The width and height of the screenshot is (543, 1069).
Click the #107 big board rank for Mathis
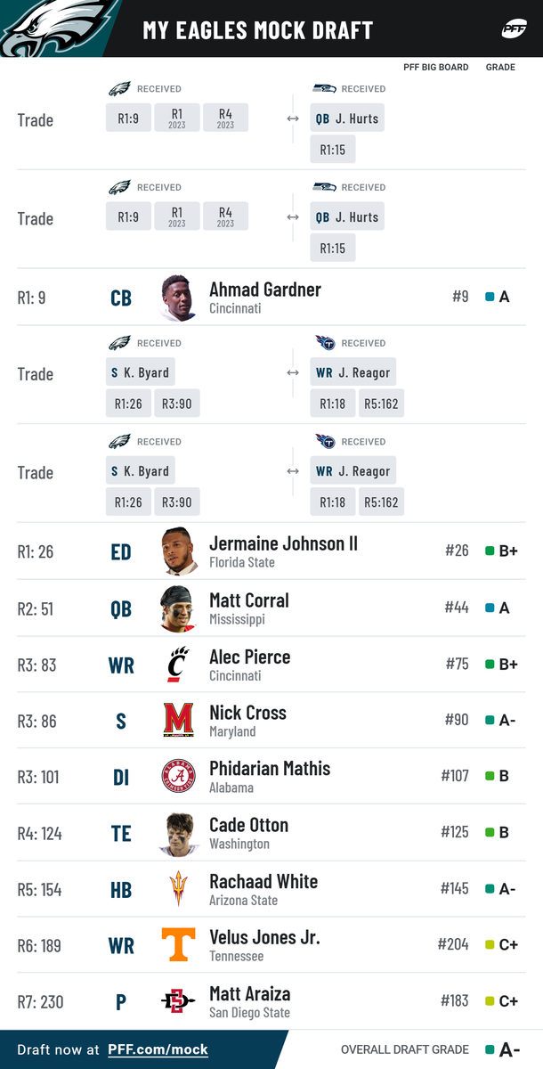click(454, 777)
